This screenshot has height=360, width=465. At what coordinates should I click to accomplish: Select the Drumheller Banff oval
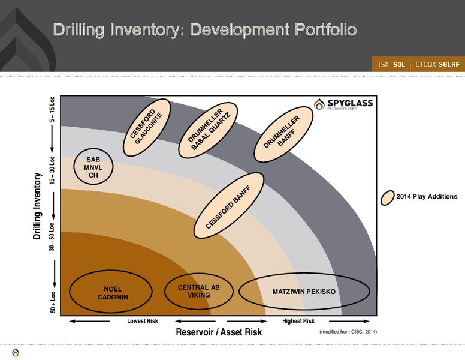click(x=283, y=134)
